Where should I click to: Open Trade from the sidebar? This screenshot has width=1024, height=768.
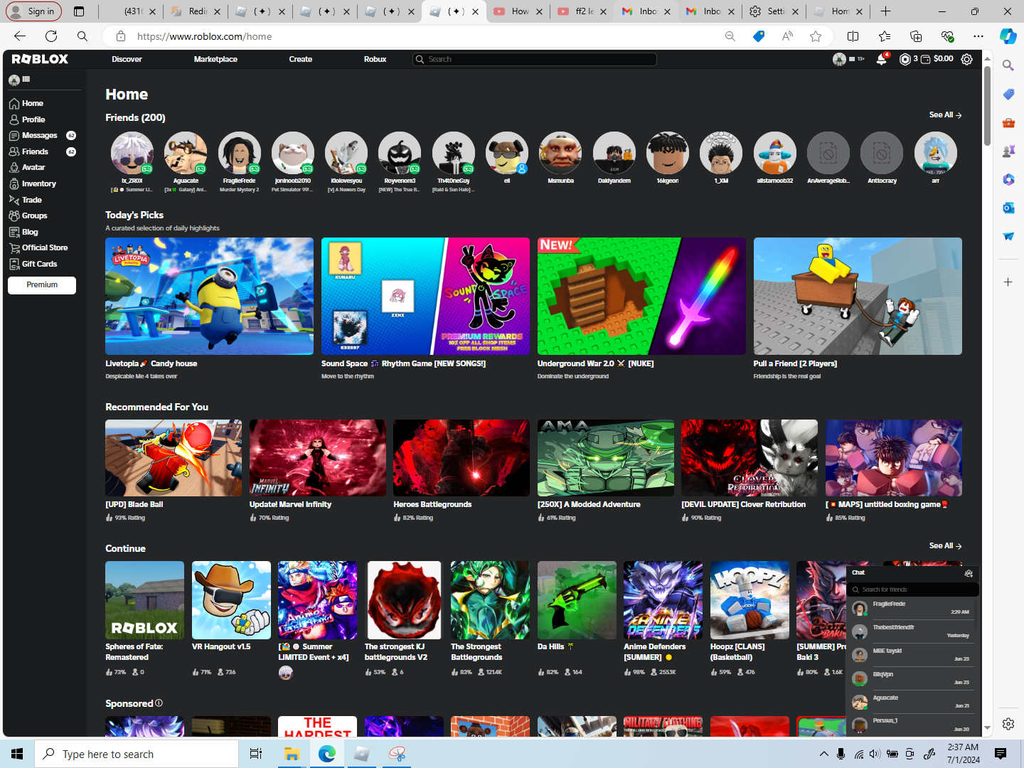[x=32, y=200]
